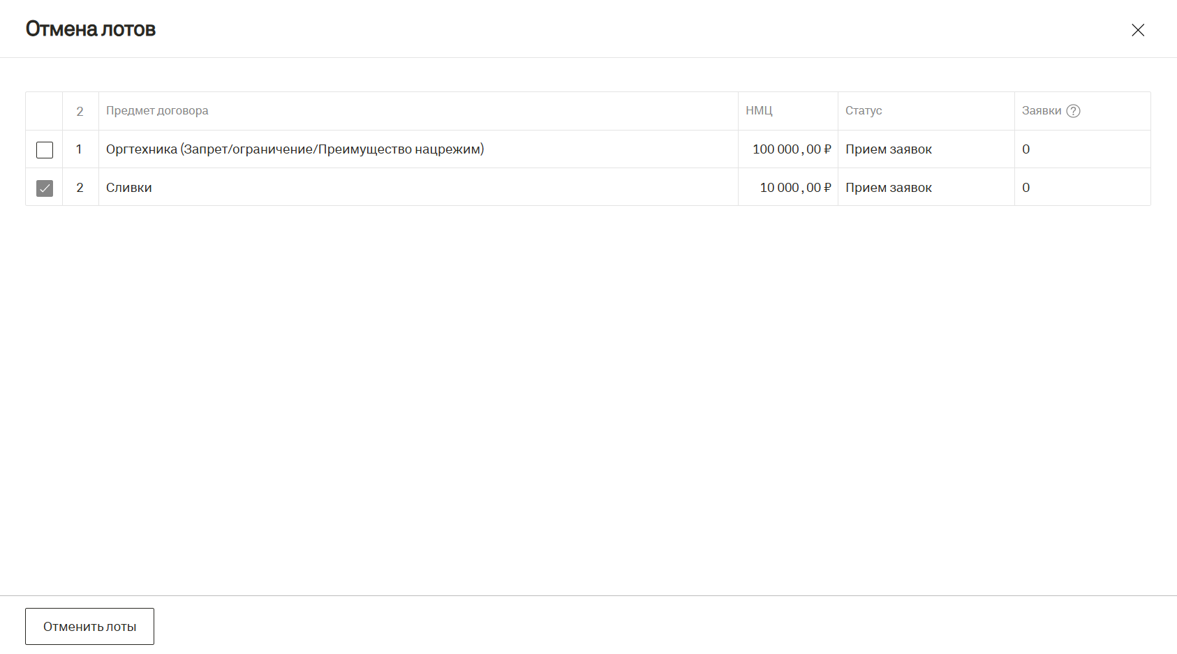The width and height of the screenshot is (1177, 654).
Task: Check the checkbox for lot 1 Оргтехника
Action: click(45, 150)
